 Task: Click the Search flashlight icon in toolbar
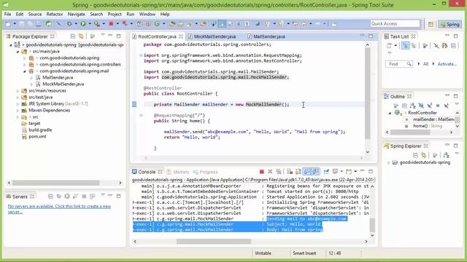[x=190, y=24]
